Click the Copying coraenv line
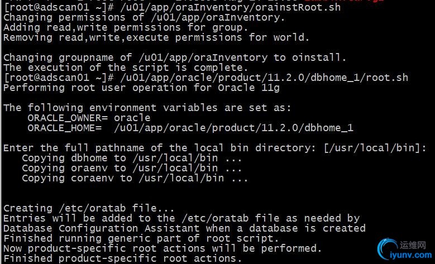The image size is (435, 264). click(x=135, y=178)
